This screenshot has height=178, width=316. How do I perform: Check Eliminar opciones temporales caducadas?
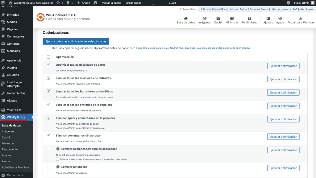[48, 149]
